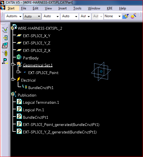Open the Insert menu
Image resolution: width=143 pixels, height=157 pixels.
(x=62, y=8)
